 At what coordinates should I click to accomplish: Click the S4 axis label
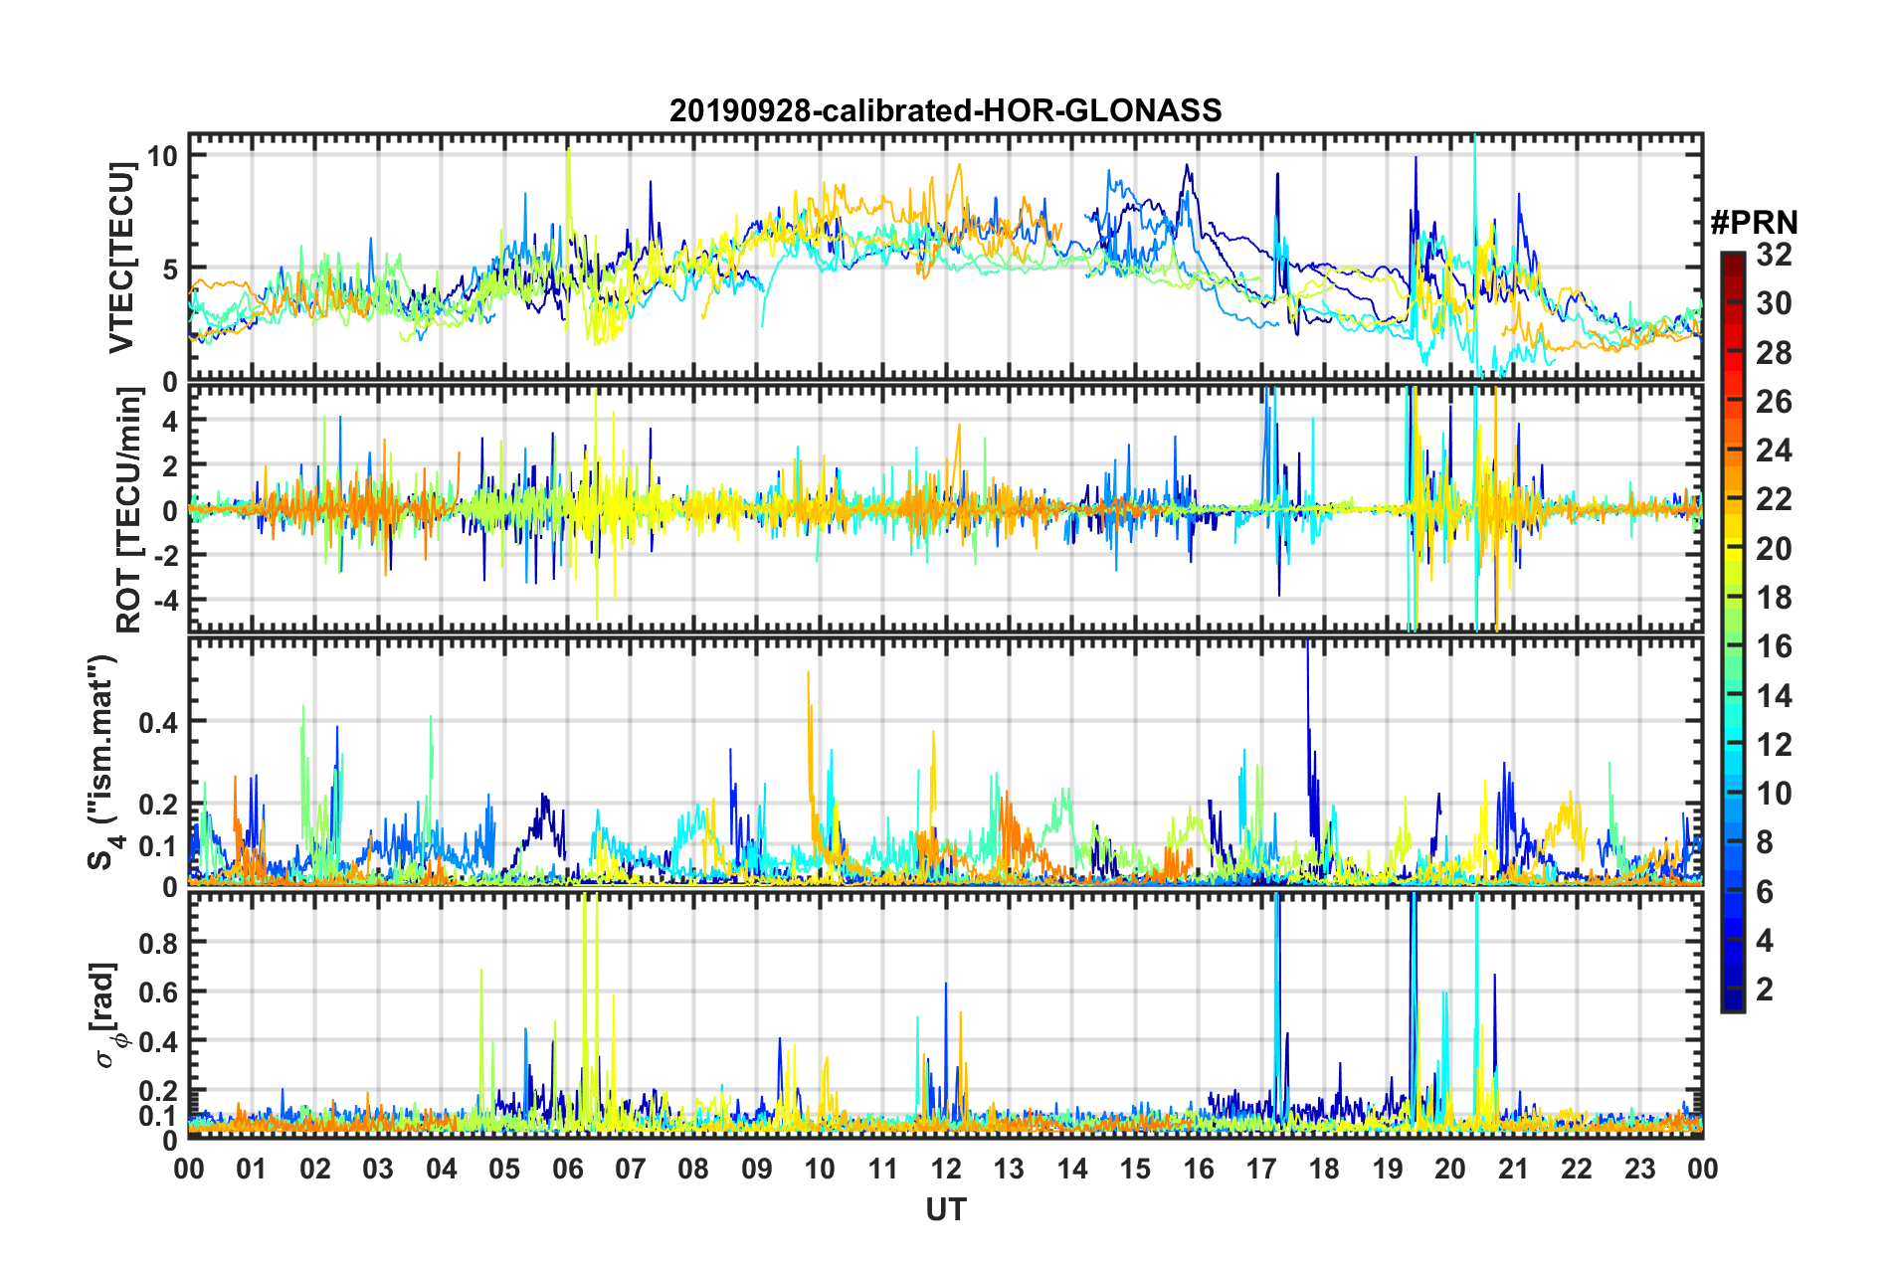(102, 762)
